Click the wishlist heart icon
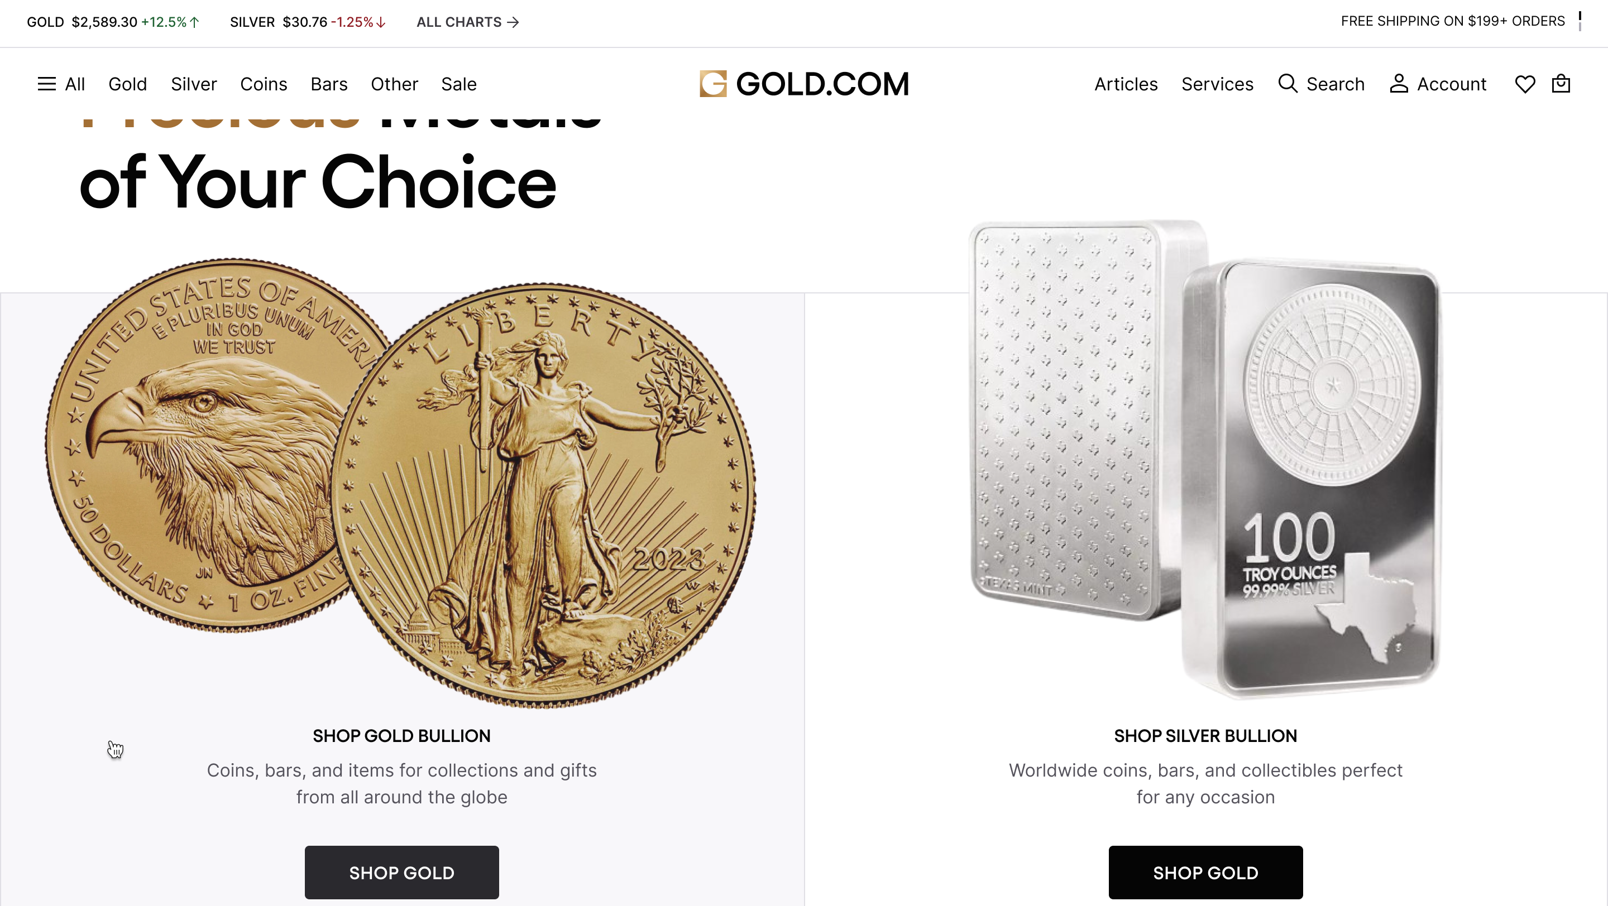The image size is (1608, 906). tap(1524, 84)
